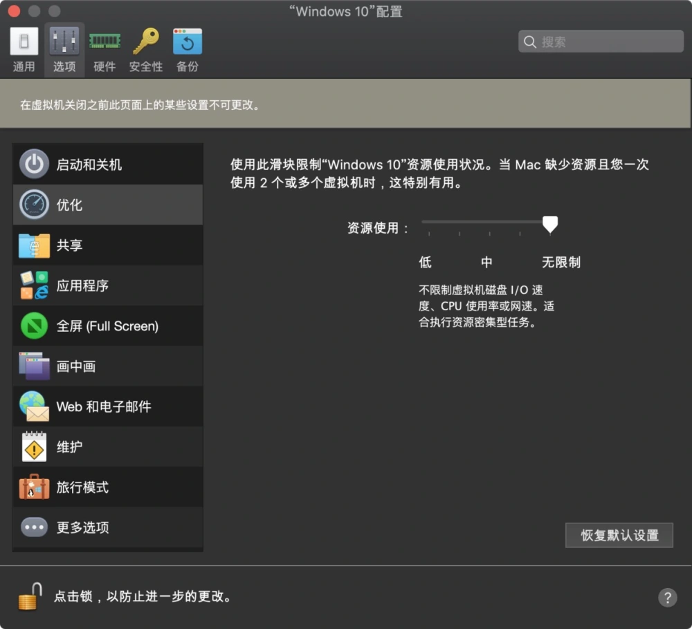Open the 硬件 (Hardware) memory chip icon
Screen dimensions: 692x629
[x=104, y=41]
